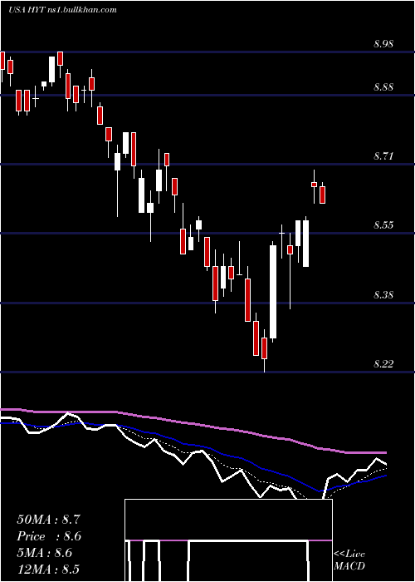Click the last red candlestick on the chart
Image resolution: width=415 pixels, height=582 pixels.
322,195
